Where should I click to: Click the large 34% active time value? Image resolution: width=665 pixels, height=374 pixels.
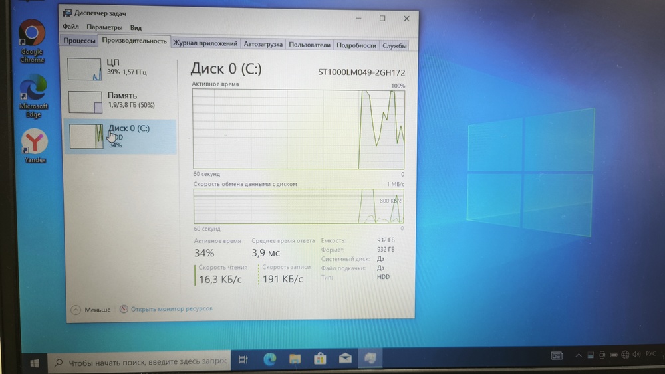pyautogui.click(x=204, y=253)
